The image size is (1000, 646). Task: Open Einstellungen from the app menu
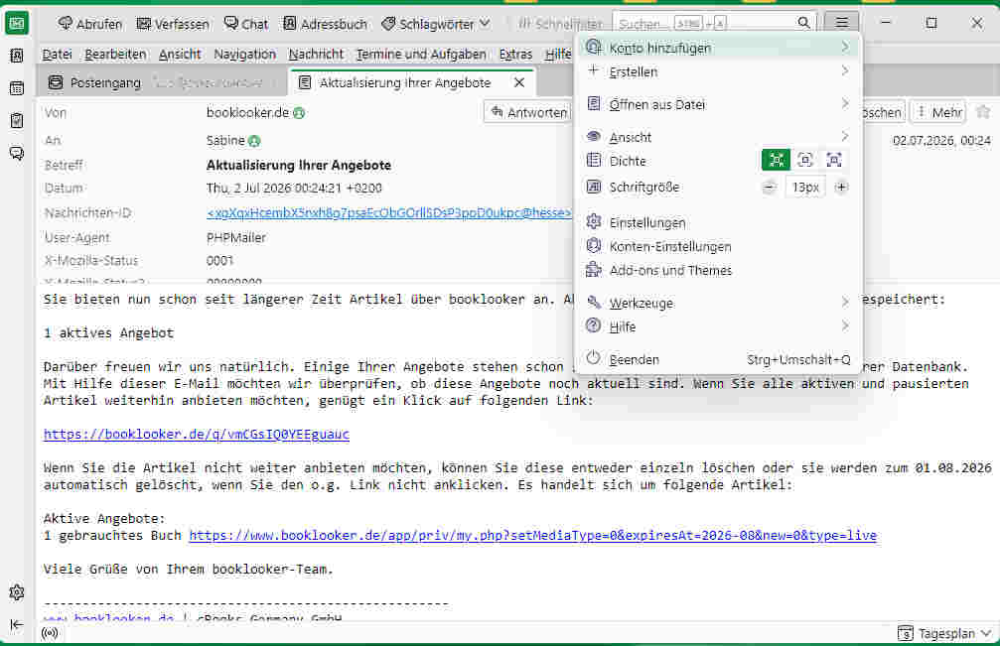coord(719,223)
